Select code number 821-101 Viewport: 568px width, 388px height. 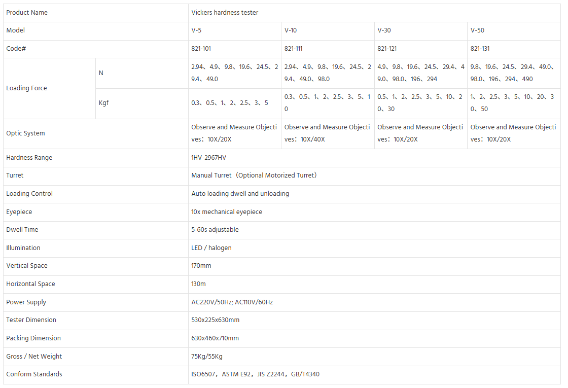pyautogui.click(x=201, y=49)
